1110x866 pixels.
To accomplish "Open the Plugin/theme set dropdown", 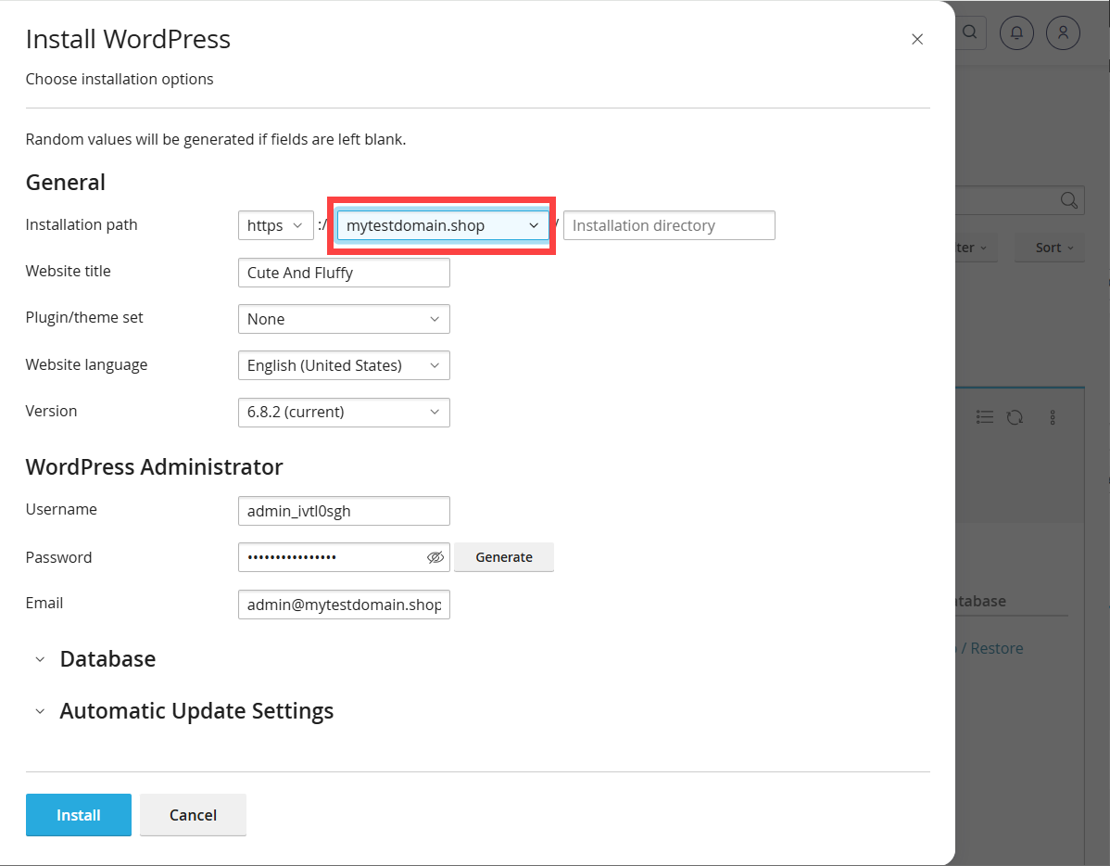I will click(x=344, y=319).
